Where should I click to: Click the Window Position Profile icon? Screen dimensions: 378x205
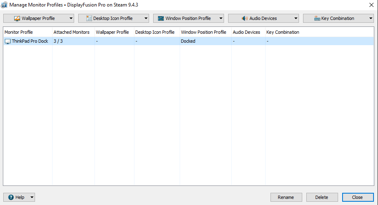click(x=161, y=18)
